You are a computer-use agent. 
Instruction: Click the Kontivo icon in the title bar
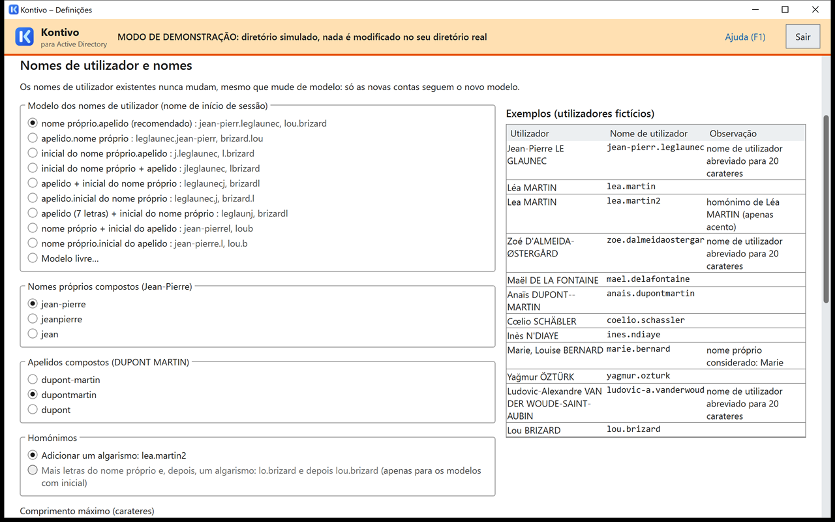(14, 10)
